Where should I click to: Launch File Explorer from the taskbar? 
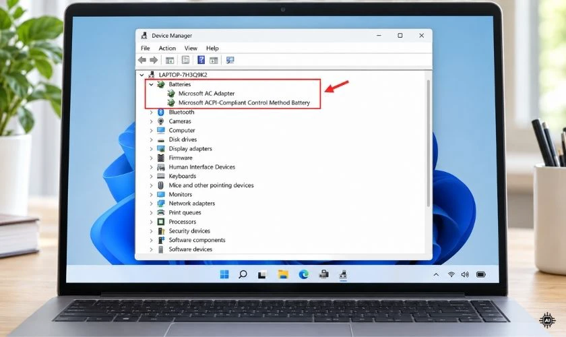[283, 274]
